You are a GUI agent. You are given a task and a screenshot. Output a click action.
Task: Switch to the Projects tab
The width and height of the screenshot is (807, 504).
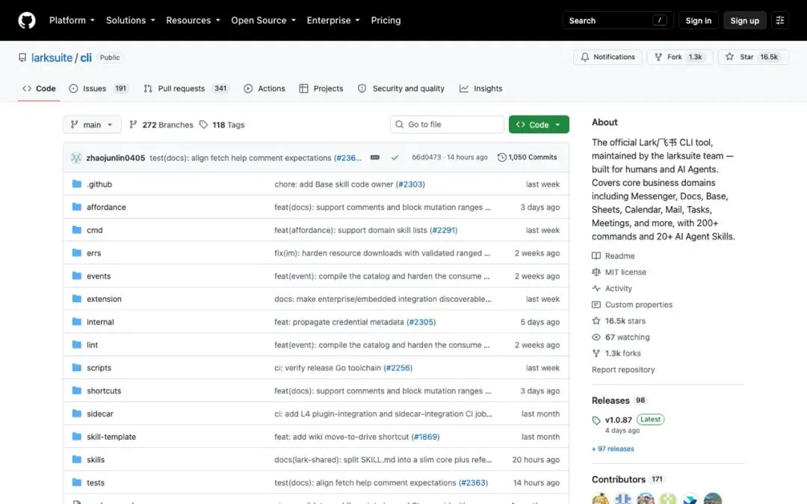(321, 88)
